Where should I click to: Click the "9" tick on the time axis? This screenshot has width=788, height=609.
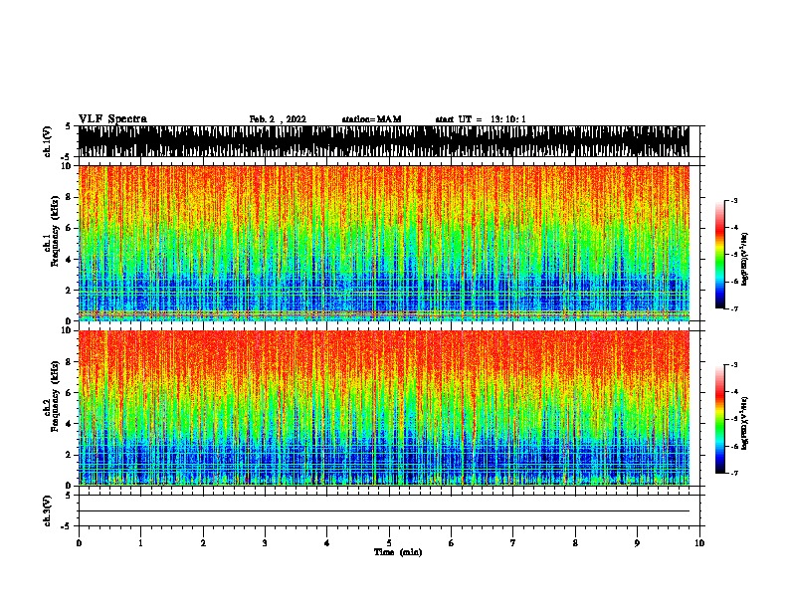[637, 543]
